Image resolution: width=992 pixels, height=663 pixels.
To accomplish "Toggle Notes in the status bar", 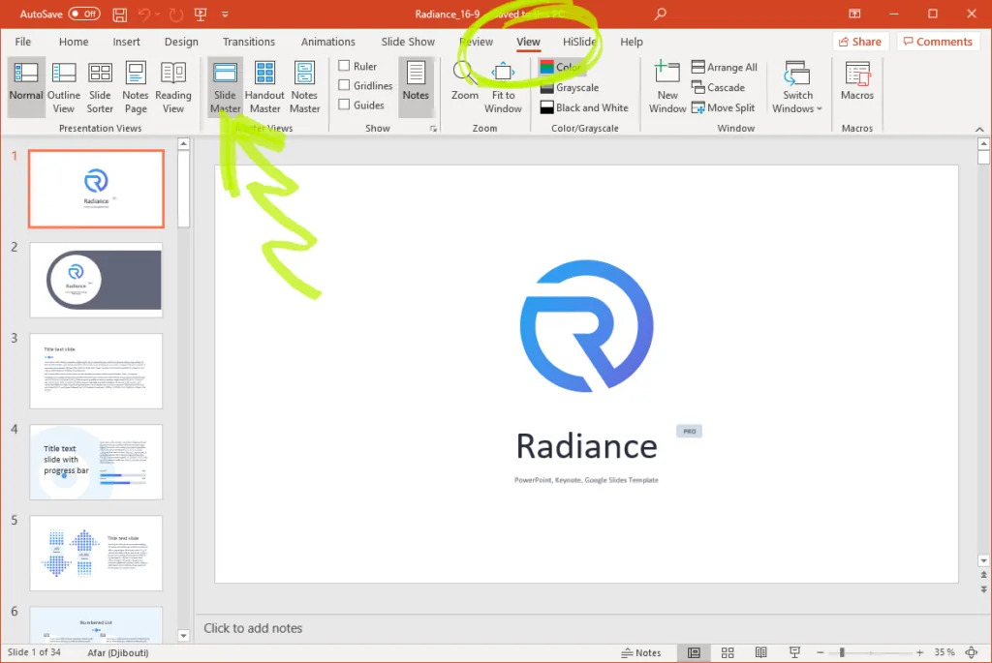I will (x=641, y=652).
